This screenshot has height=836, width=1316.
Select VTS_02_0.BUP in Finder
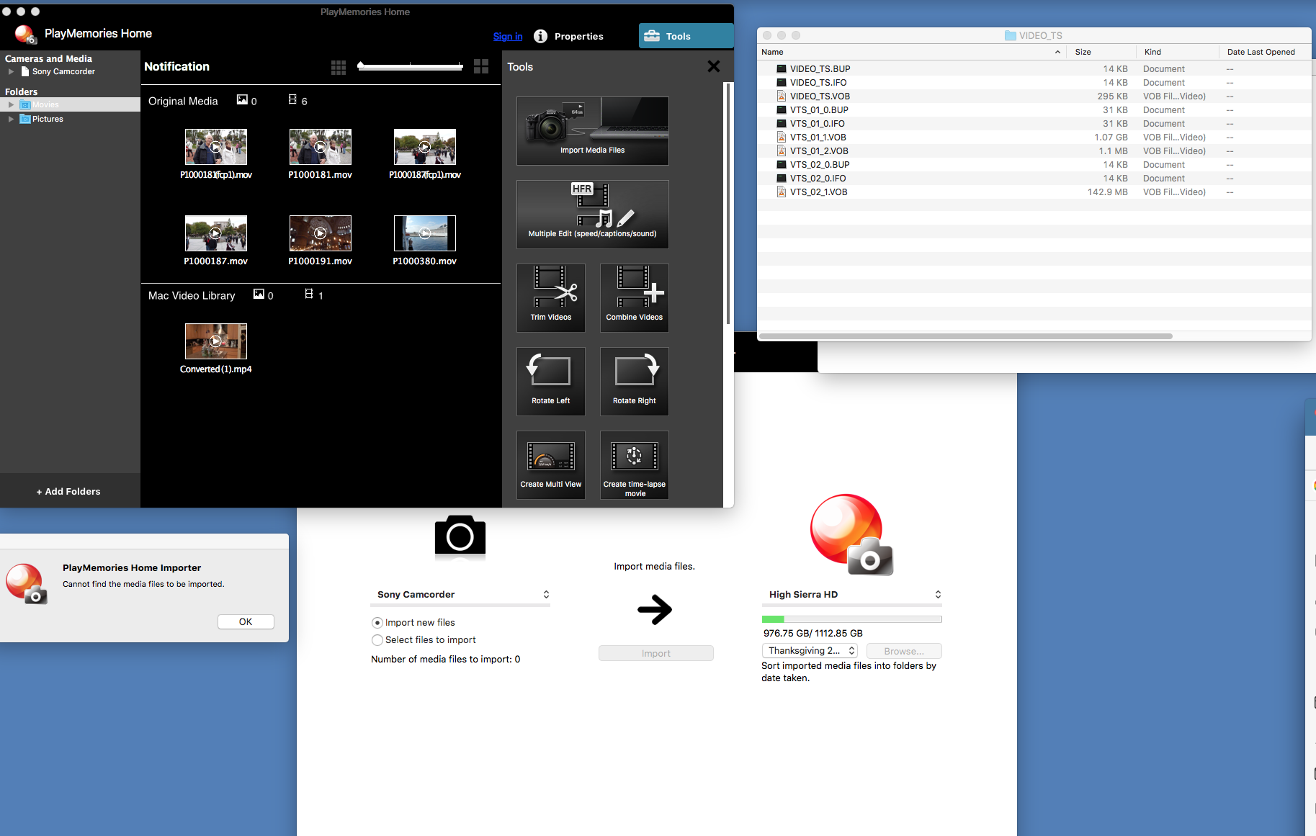pos(1034,165)
